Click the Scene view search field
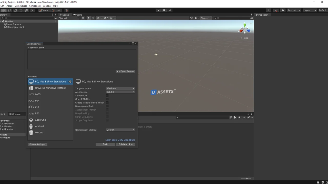The image size is (328, 184). point(232,18)
